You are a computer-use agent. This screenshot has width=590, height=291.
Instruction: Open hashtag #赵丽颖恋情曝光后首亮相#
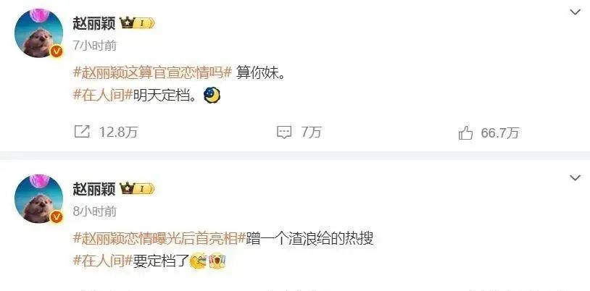click(x=159, y=238)
